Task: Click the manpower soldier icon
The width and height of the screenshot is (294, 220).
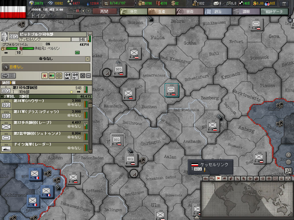Action: point(196,3)
